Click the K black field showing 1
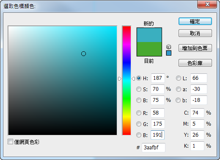The height and width of the screenshot is (160, 220). [x=197, y=146]
